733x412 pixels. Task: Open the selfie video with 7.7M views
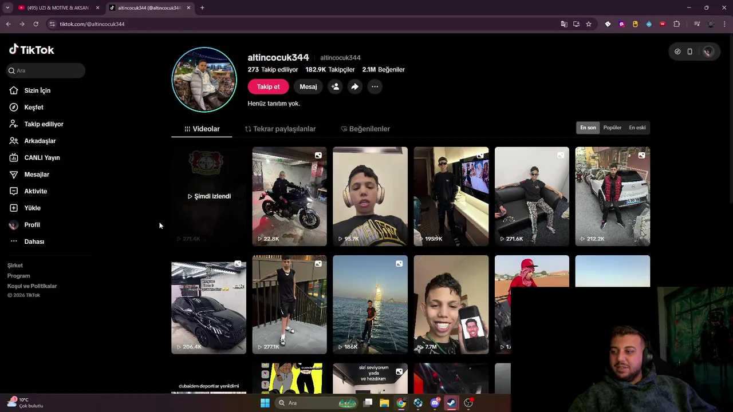[x=451, y=304]
